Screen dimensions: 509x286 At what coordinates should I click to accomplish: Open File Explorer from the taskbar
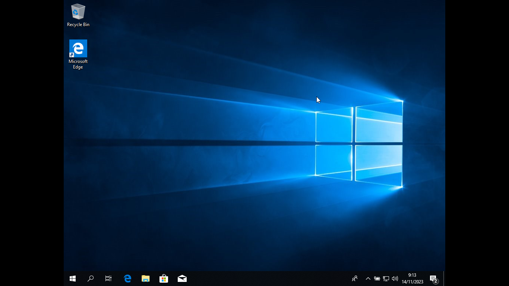(146, 279)
